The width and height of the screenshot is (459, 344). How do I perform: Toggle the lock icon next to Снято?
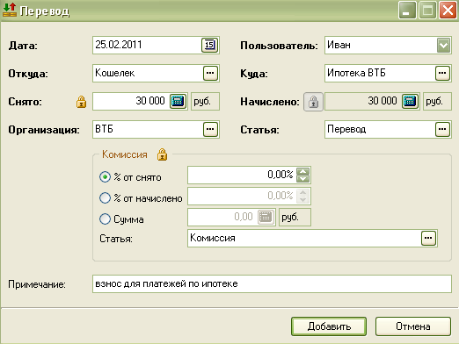pos(81,102)
